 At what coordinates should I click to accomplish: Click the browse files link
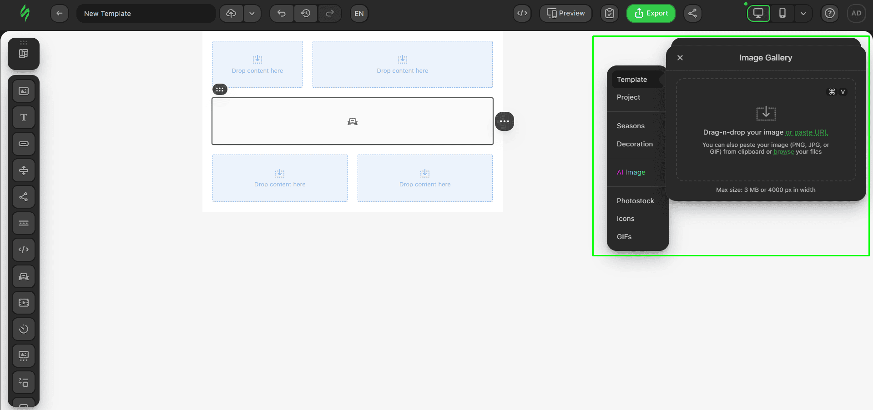coord(783,152)
